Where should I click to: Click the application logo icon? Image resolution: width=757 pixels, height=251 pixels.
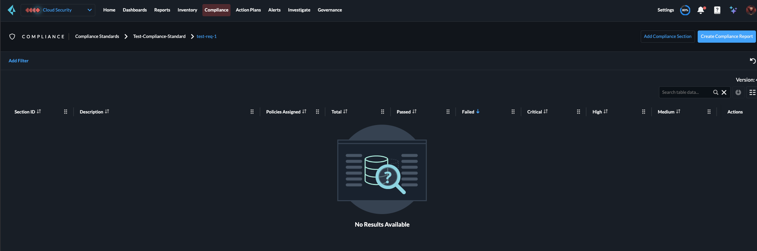click(x=12, y=10)
